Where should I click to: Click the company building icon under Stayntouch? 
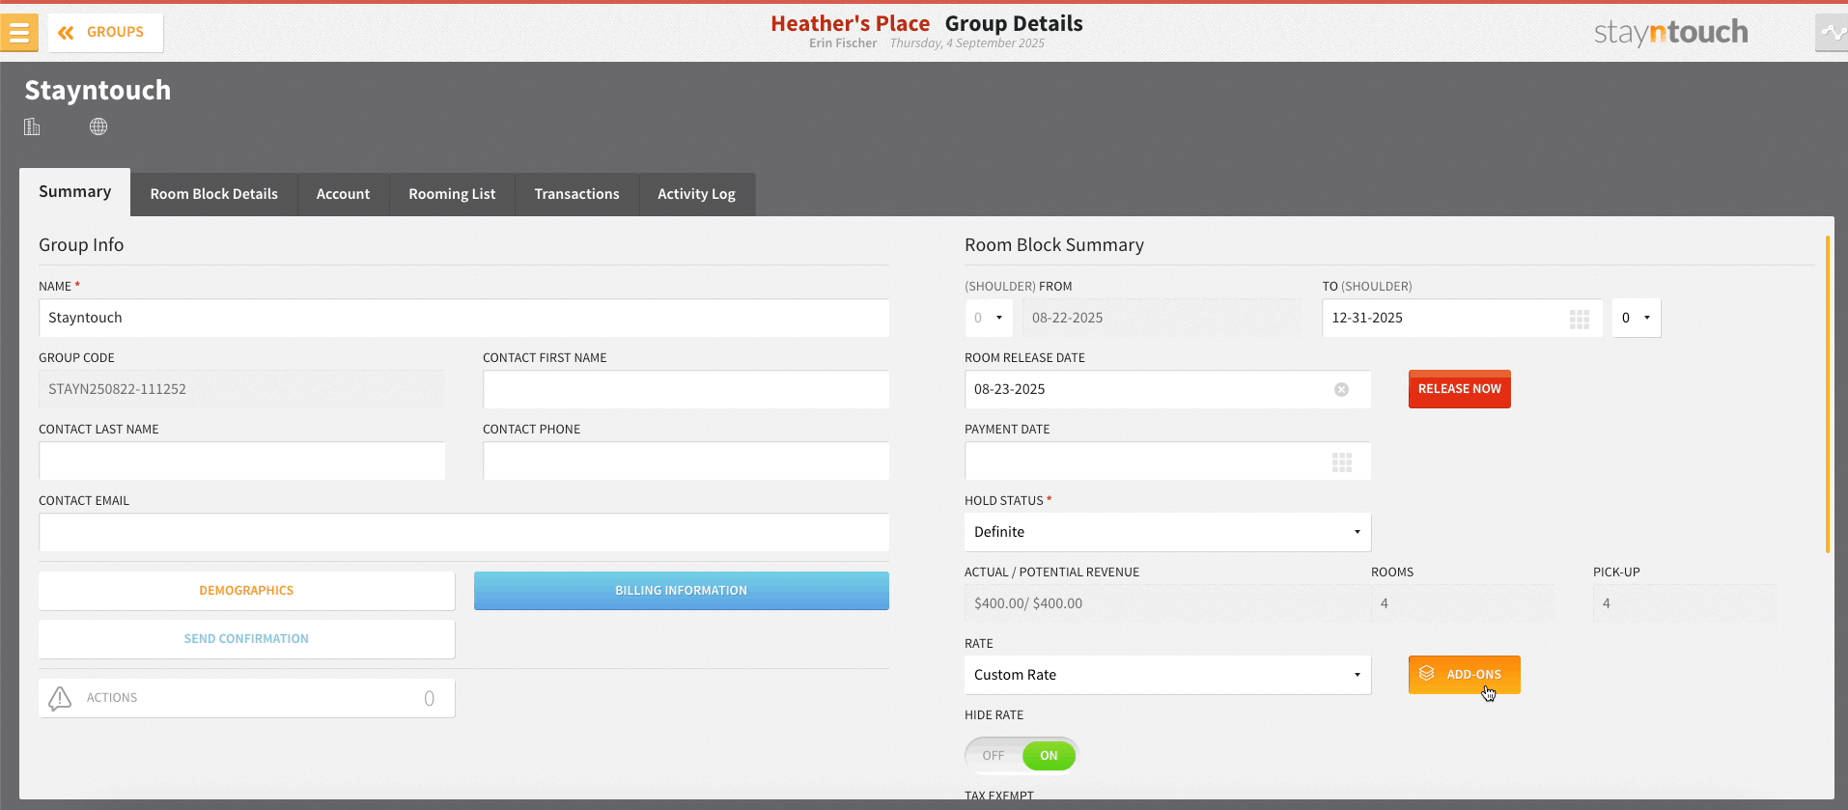32,126
